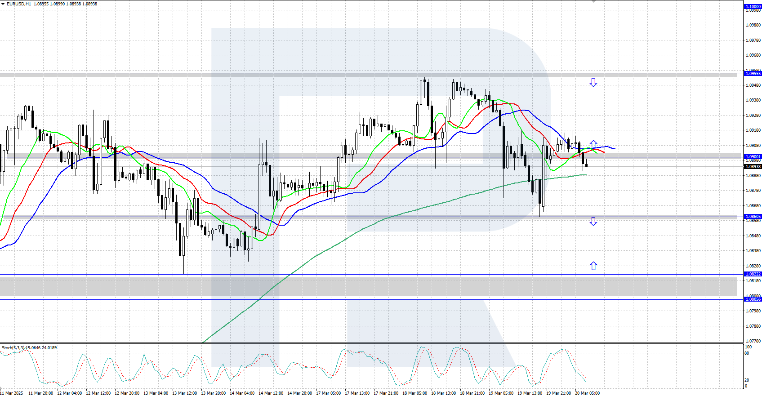Click the 1.09001 price label on axis

coord(753,157)
